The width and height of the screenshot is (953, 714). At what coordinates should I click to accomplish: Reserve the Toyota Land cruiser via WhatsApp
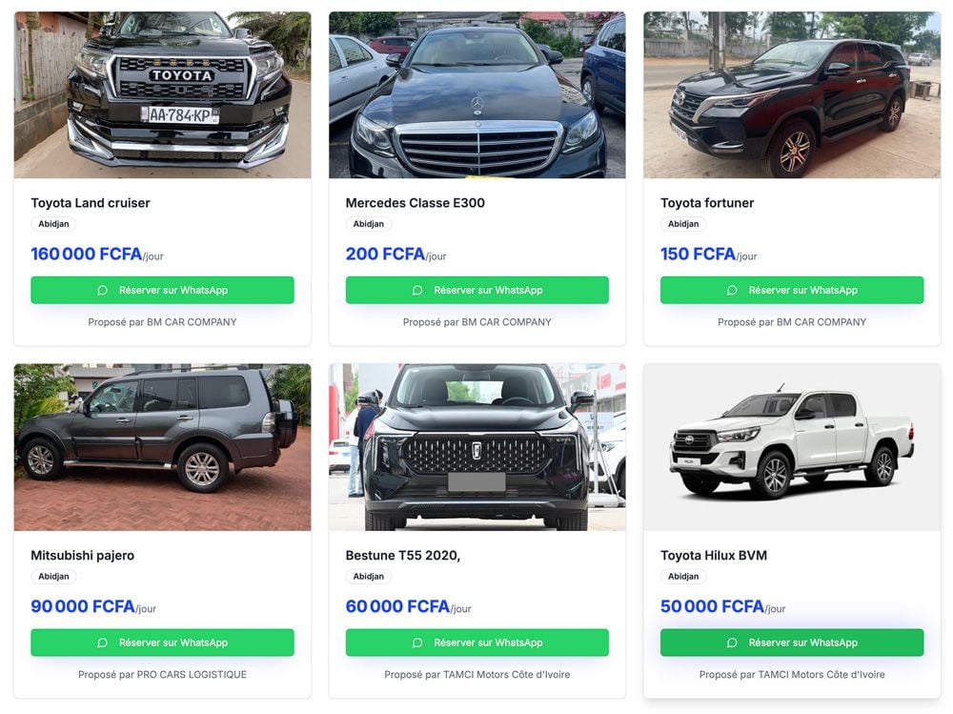pos(162,290)
